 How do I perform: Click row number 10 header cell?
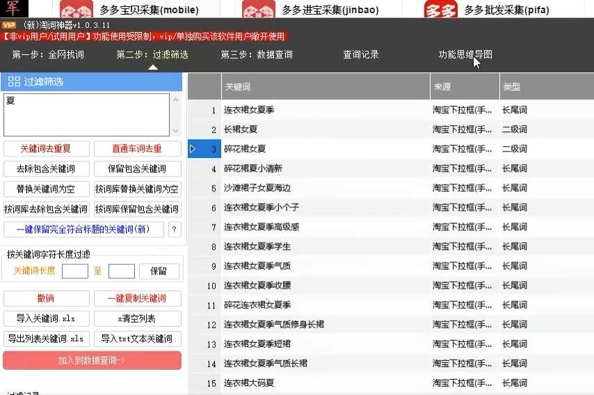(x=204, y=286)
